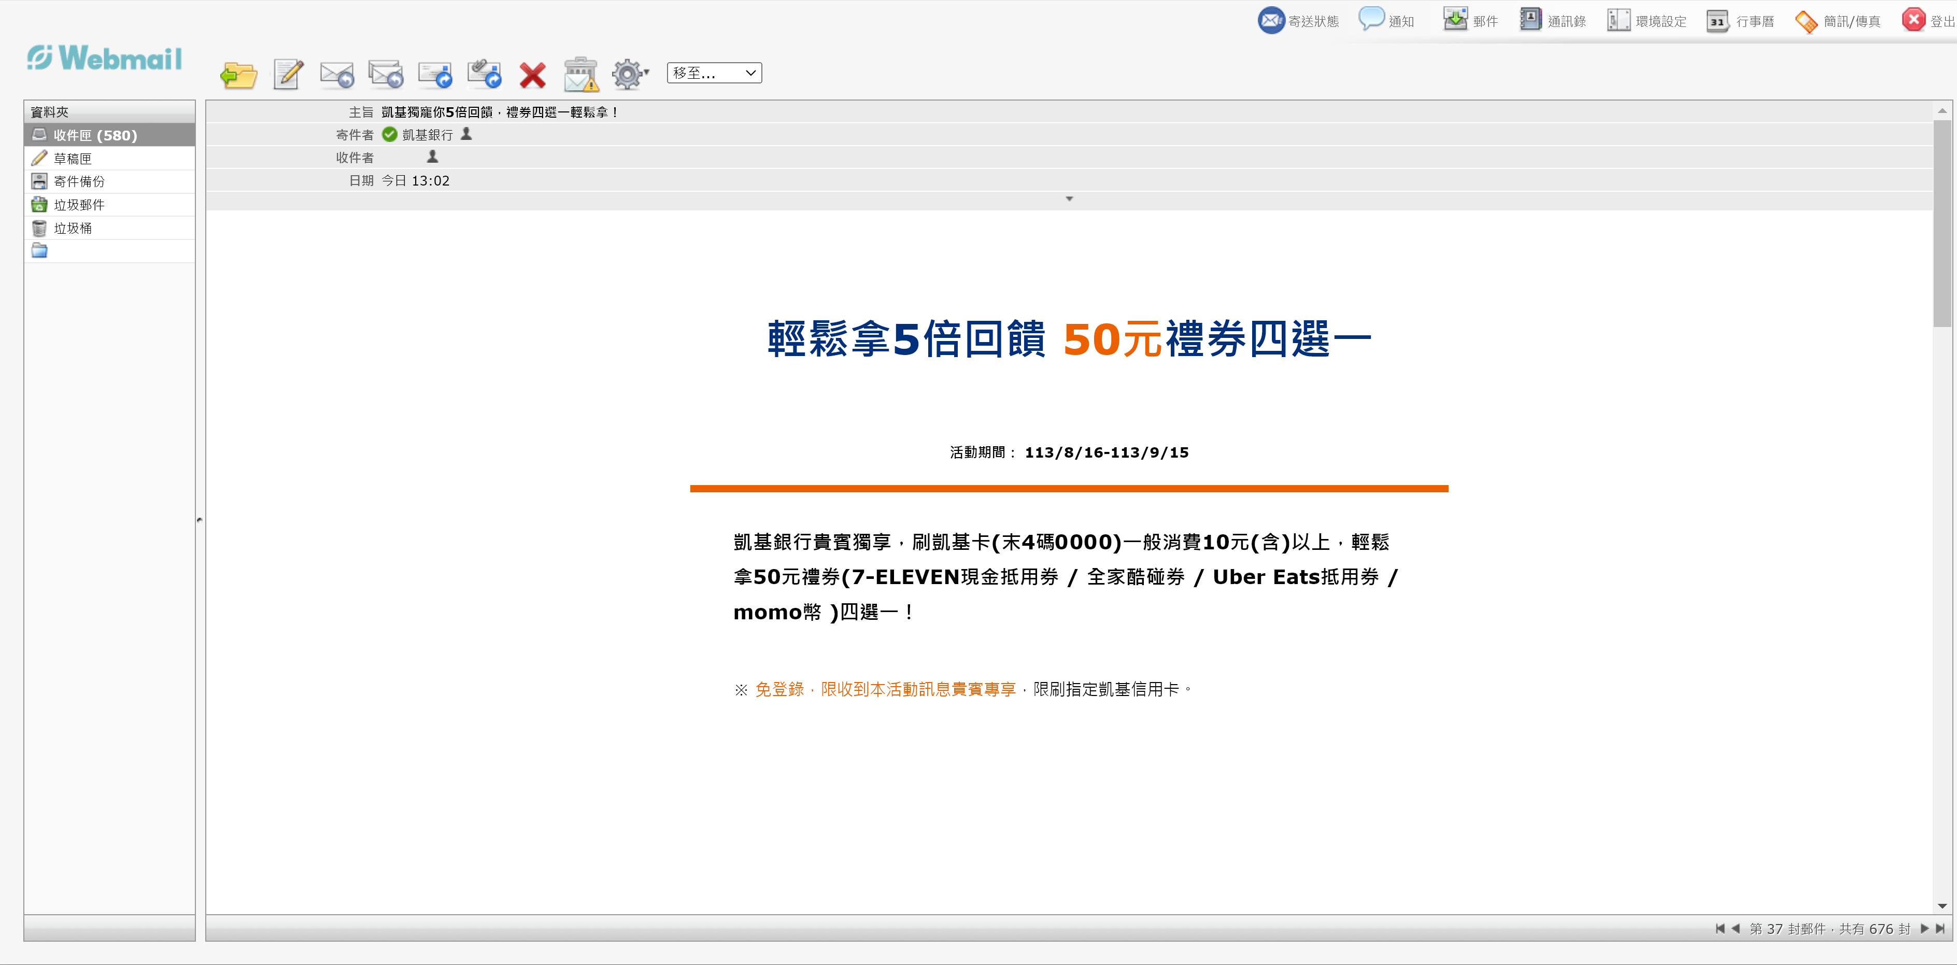
Task: Click orange text 免登錄，限收到本活動訊息貴賓專享
Action: 885,689
